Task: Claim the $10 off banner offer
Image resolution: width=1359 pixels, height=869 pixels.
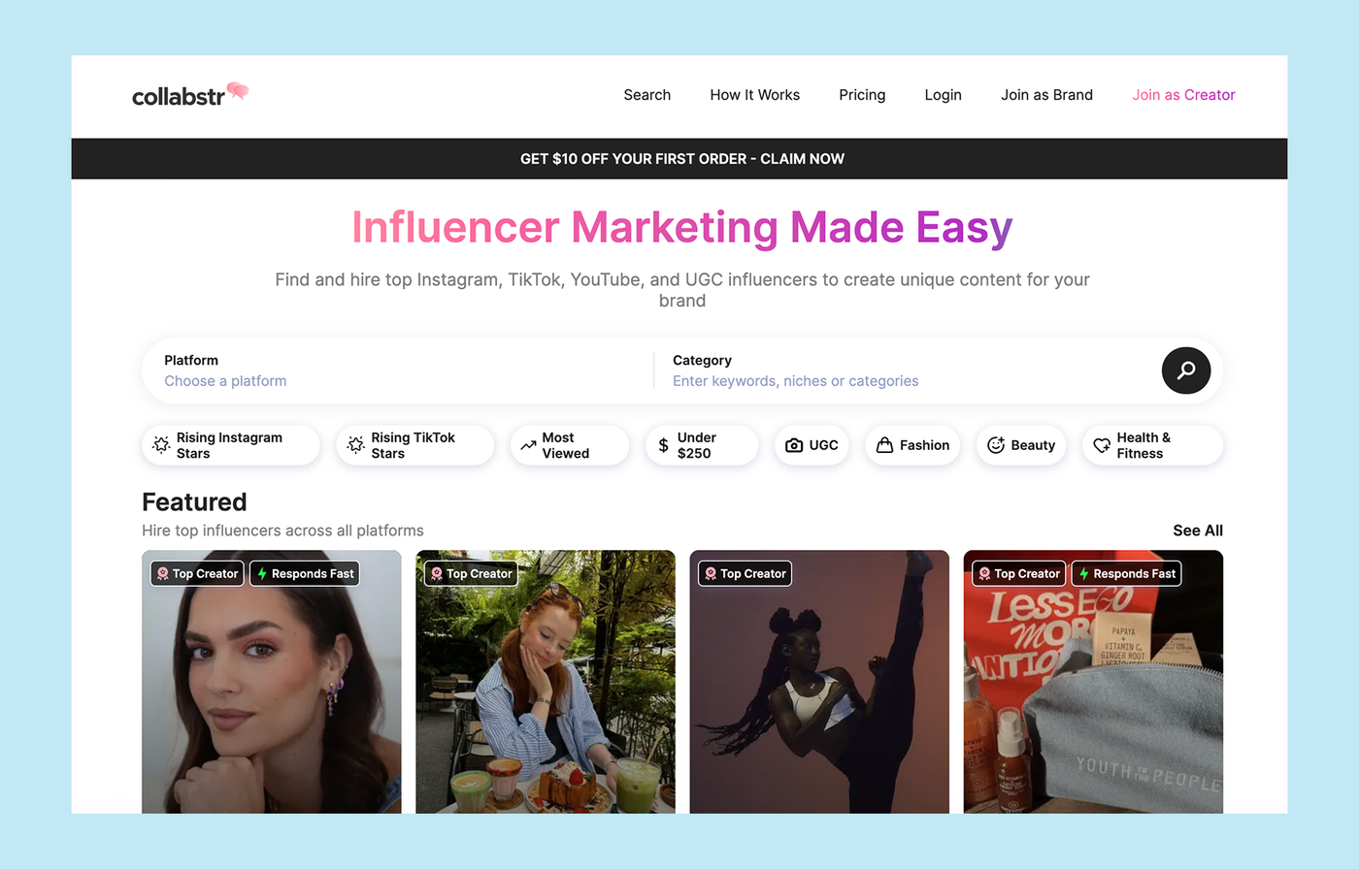Action: click(682, 159)
